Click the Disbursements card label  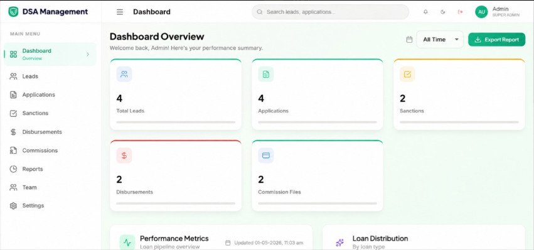tap(134, 192)
